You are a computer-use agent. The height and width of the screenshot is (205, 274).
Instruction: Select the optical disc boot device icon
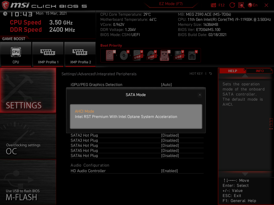coord(124,55)
